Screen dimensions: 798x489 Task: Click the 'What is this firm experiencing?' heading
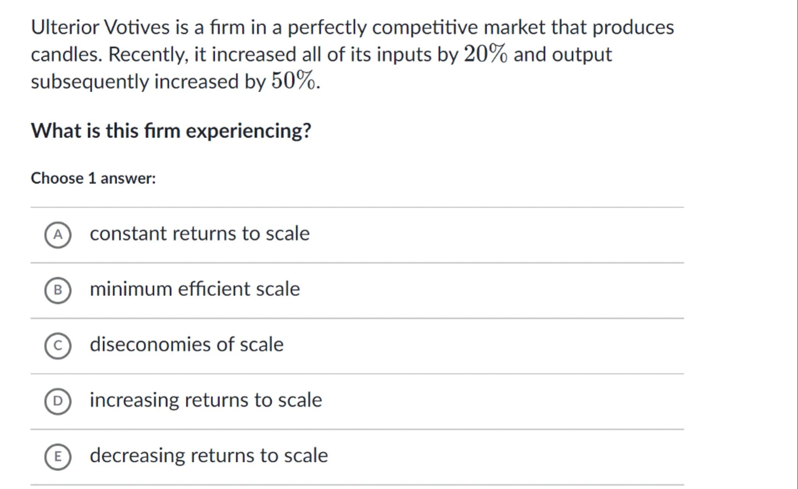[x=171, y=130]
